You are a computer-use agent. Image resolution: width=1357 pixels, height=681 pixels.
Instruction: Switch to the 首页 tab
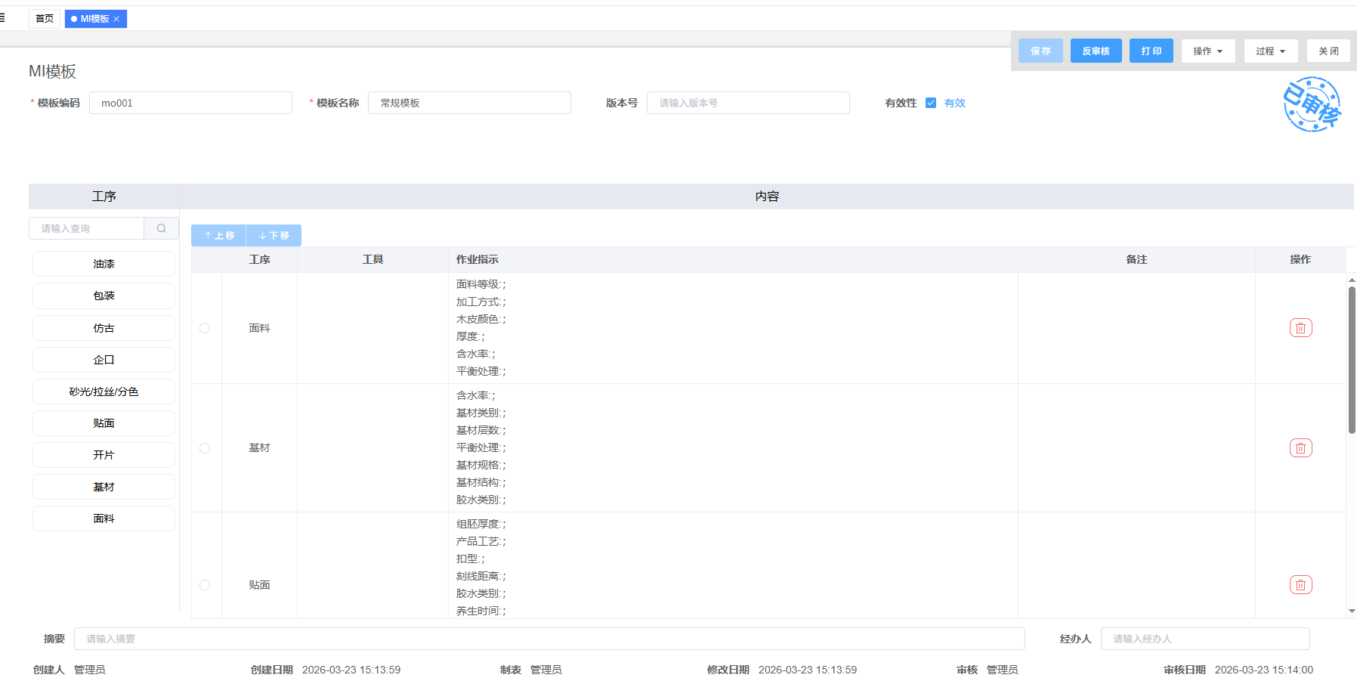point(45,19)
